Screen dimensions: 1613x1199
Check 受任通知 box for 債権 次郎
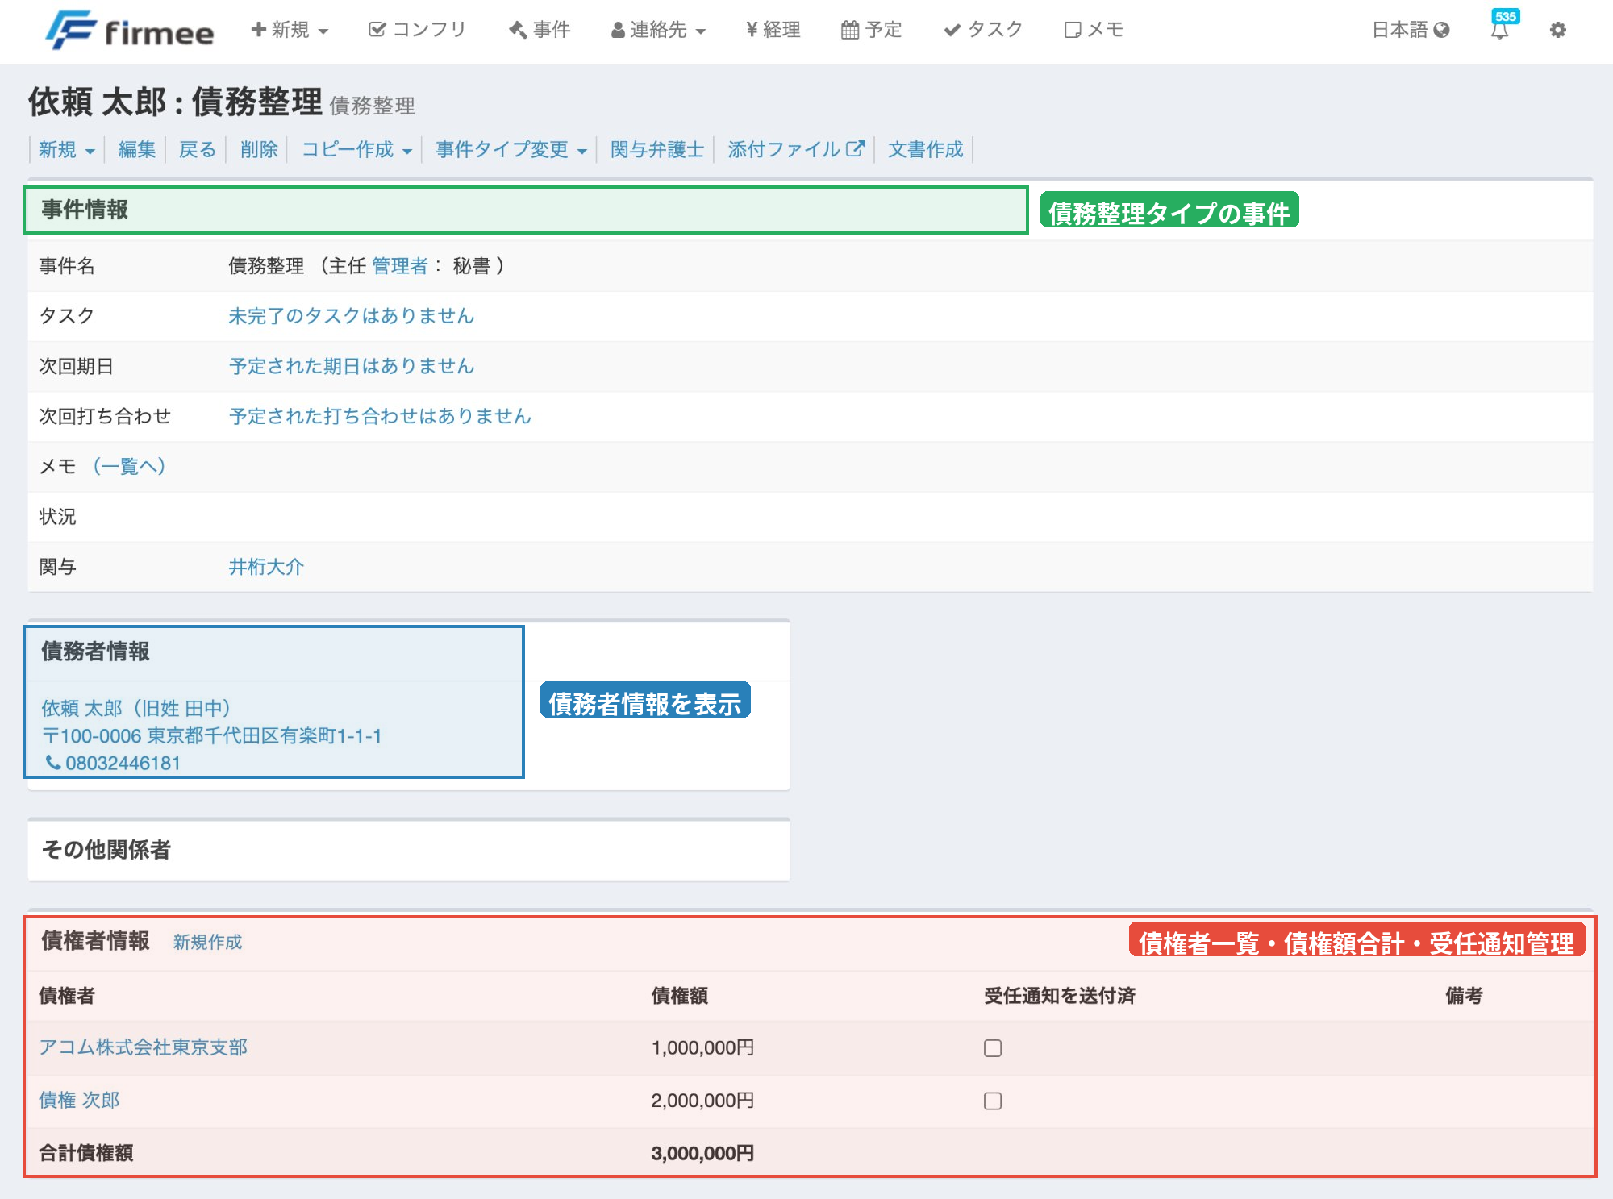point(992,1101)
